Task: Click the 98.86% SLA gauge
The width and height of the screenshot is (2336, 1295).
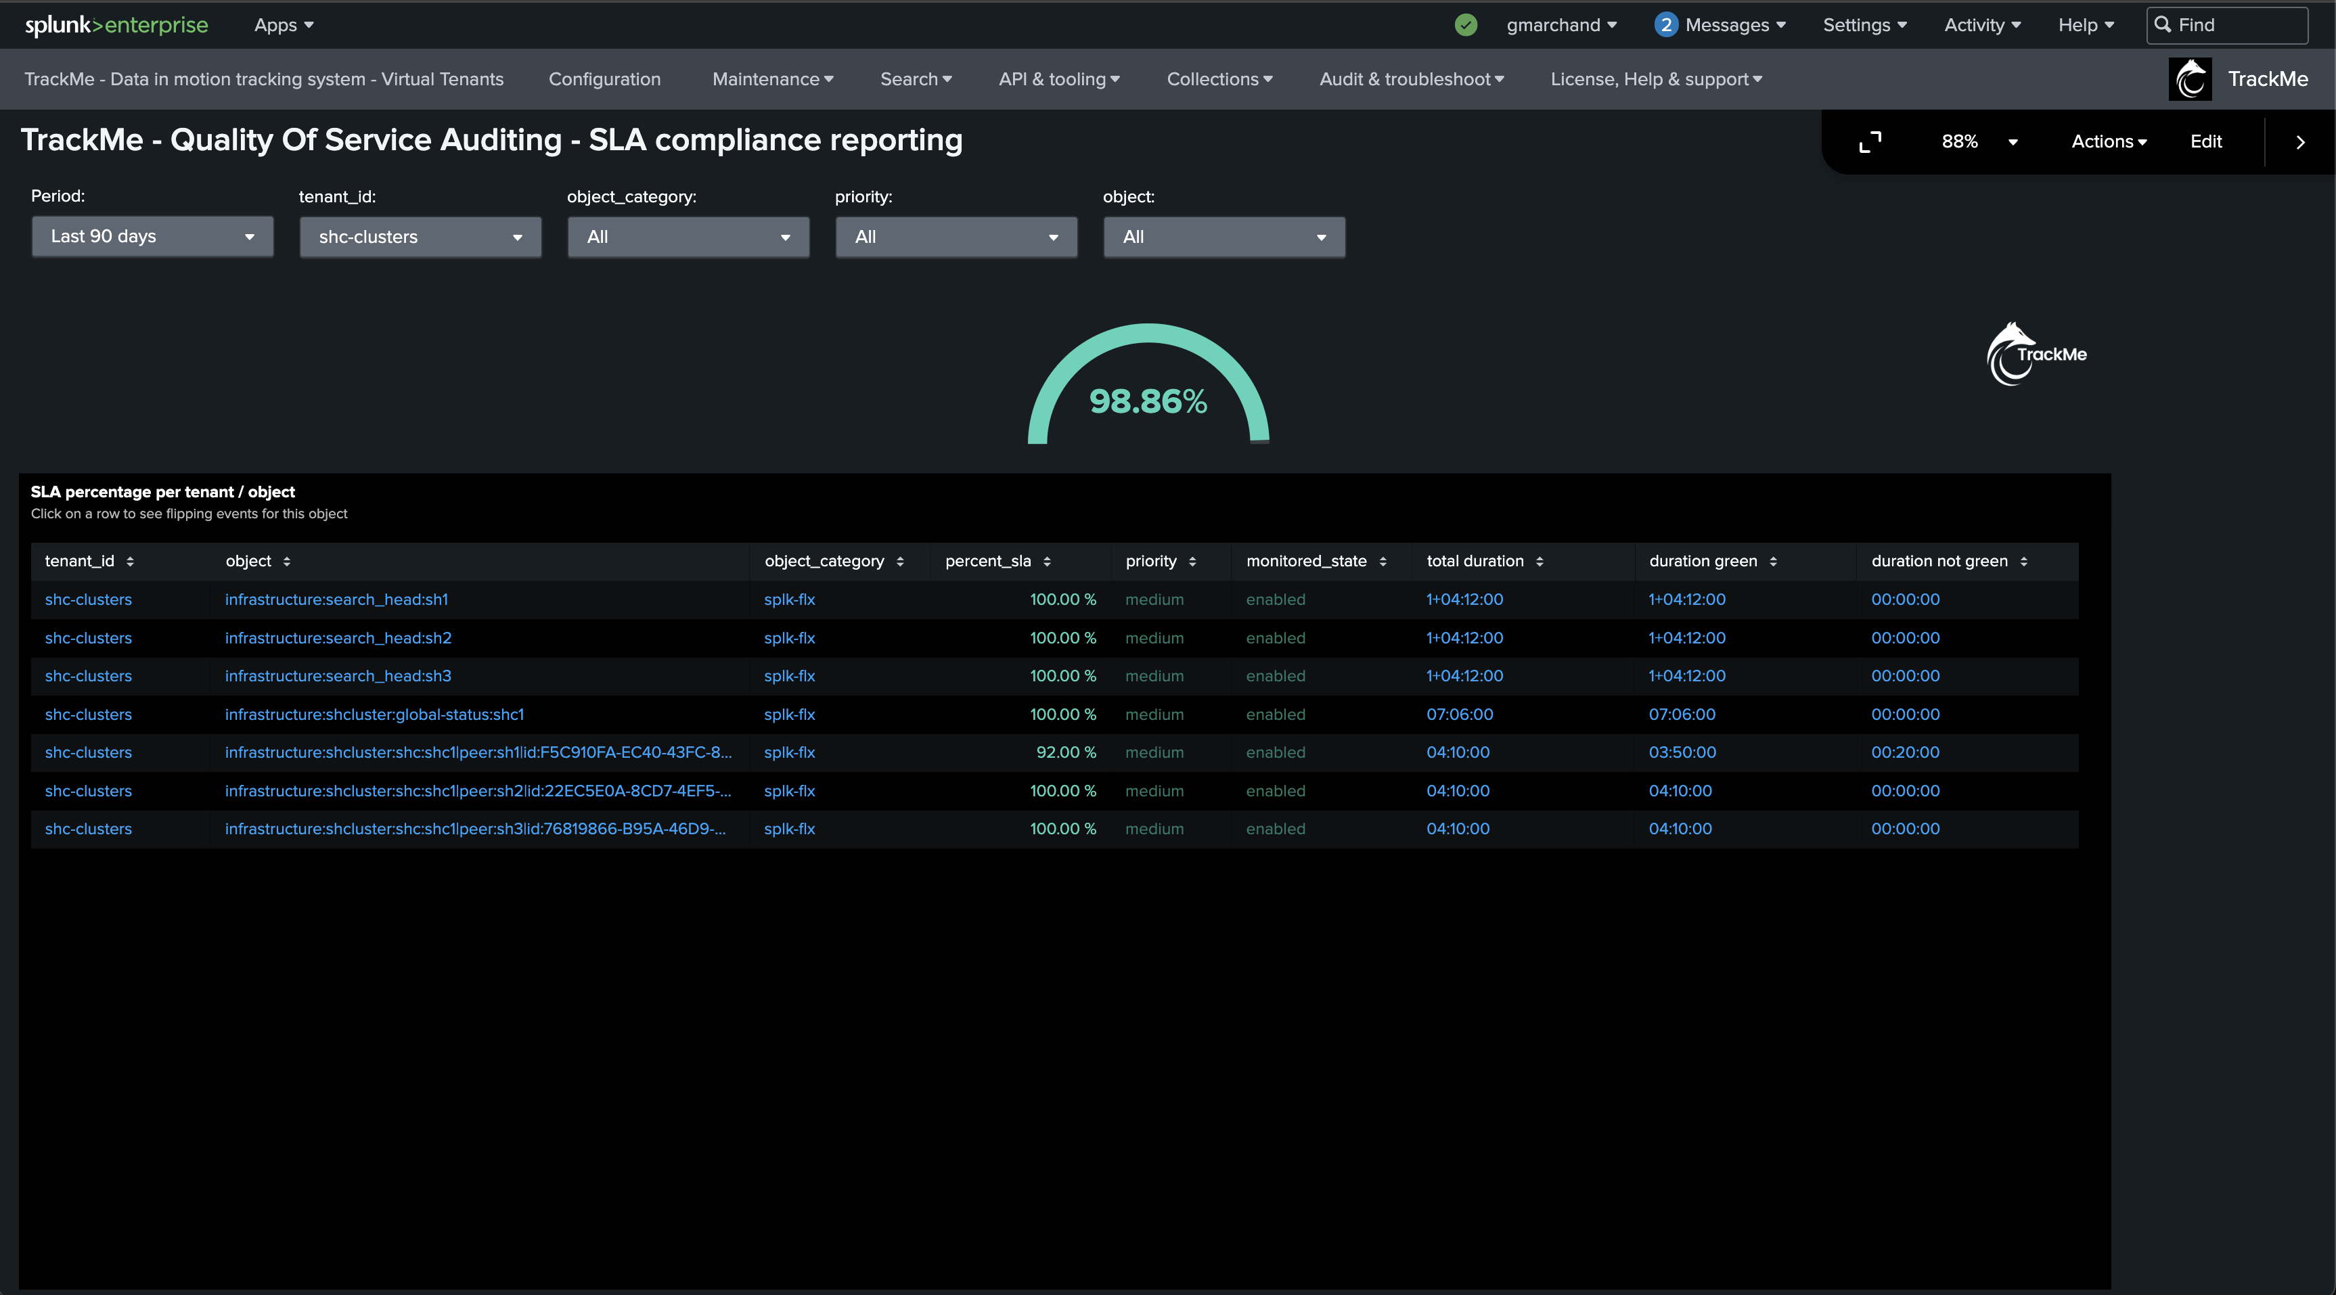Action: (x=1148, y=386)
